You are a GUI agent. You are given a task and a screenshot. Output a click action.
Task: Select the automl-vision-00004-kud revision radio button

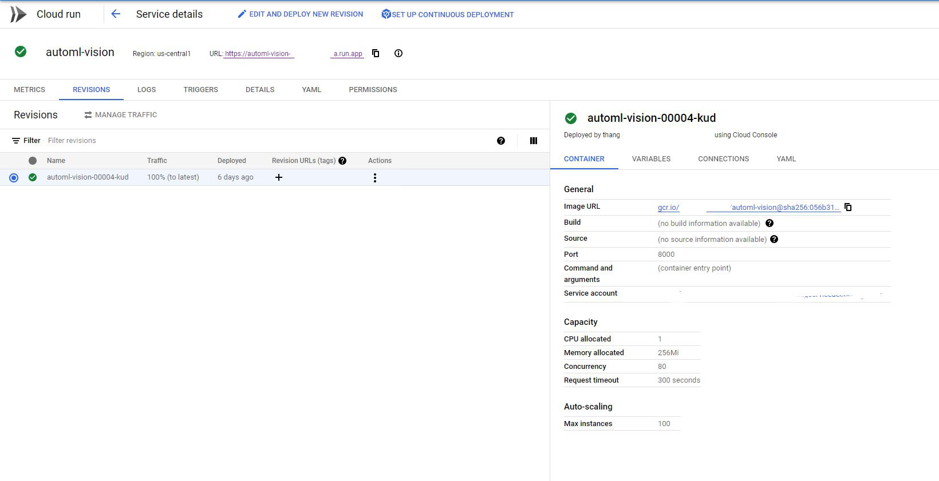pyautogui.click(x=14, y=178)
